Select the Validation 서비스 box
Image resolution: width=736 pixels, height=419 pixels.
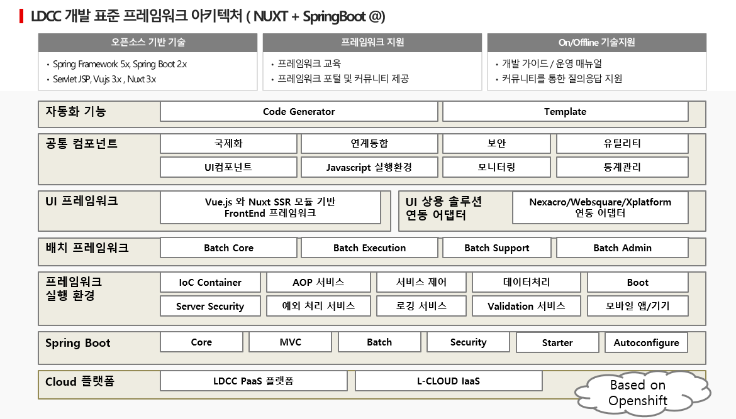click(x=526, y=306)
